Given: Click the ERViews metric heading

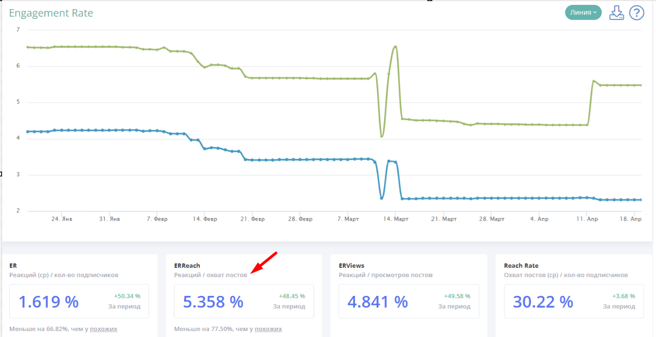Looking at the screenshot, I should (x=352, y=266).
